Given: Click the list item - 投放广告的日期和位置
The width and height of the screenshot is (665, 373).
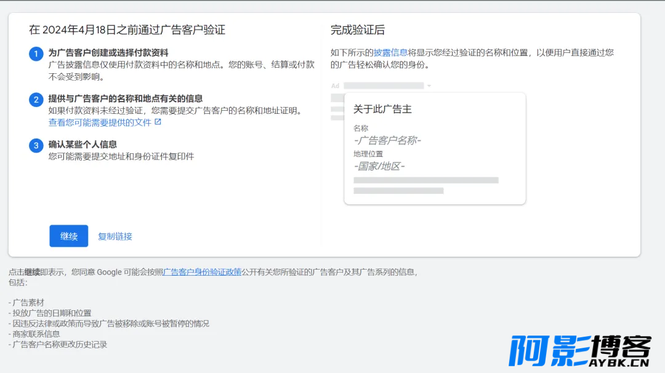Looking at the screenshot, I should click(50, 313).
